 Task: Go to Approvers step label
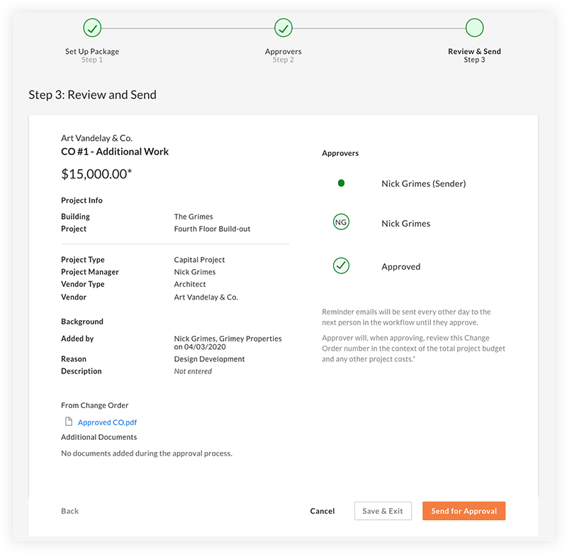pos(283,52)
